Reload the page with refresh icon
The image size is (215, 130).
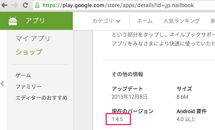pyautogui.click(x=25, y=5)
